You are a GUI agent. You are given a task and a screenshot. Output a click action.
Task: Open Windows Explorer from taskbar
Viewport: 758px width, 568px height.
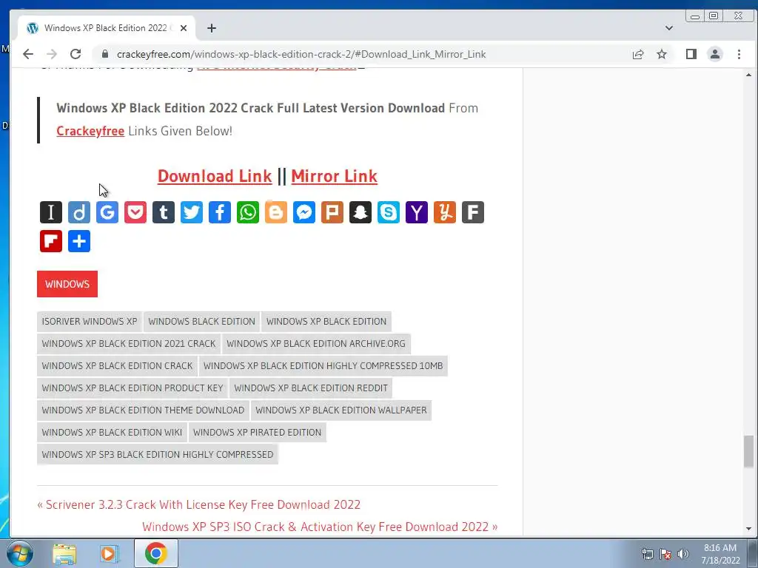coord(64,553)
